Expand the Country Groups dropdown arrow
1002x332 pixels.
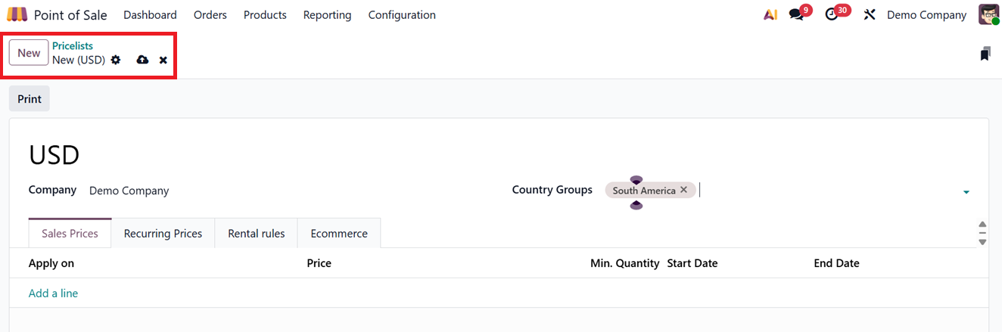(x=966, y=192)
